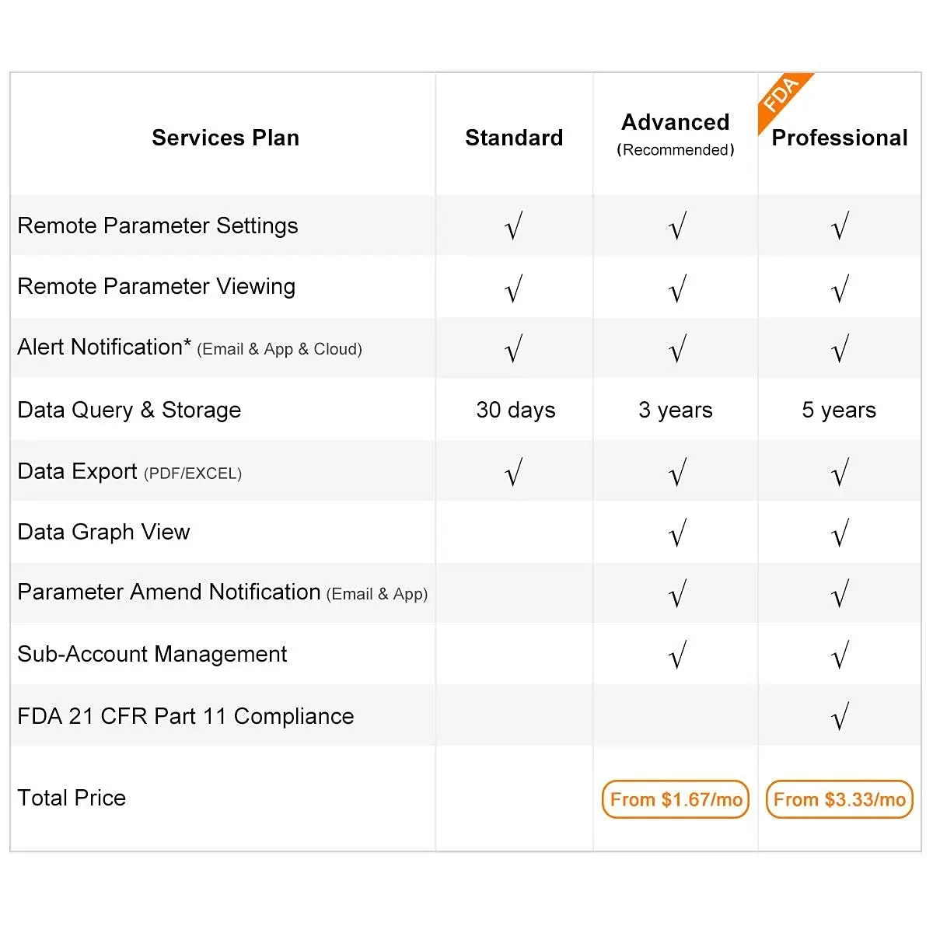The height and width of the screenshot is (933, 933).
Task: Select the Advanced (Recommended) plan header
Action: point(676,132)
